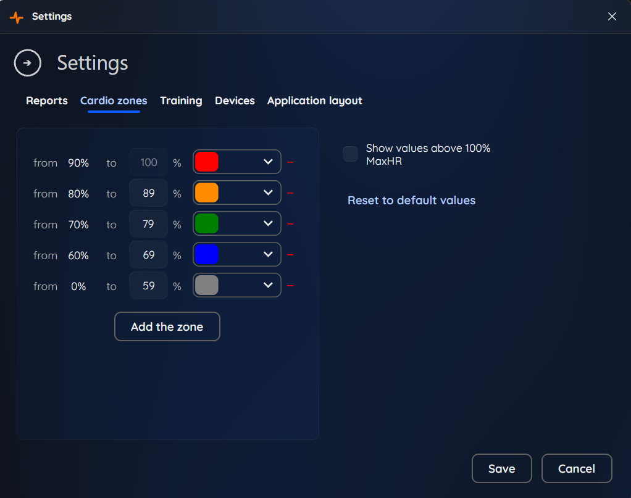
Task: Click Add the zone button
Action: click(x=167, y=326)
